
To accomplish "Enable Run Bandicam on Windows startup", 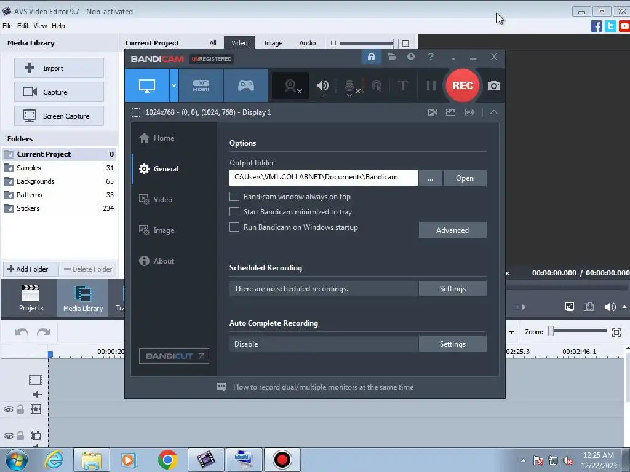I will point(234,227).
